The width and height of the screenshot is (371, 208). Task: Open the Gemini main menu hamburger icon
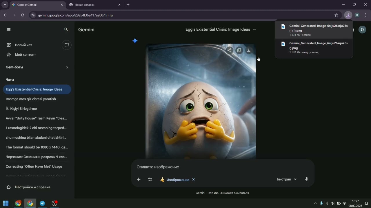click(x=9, y=29)
